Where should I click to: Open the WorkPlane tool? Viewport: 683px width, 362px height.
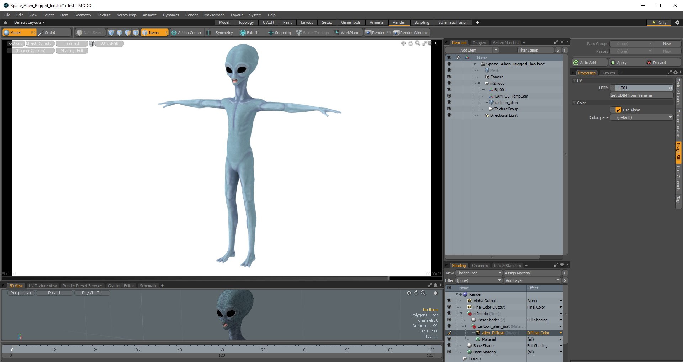click(x=347, y=33)
